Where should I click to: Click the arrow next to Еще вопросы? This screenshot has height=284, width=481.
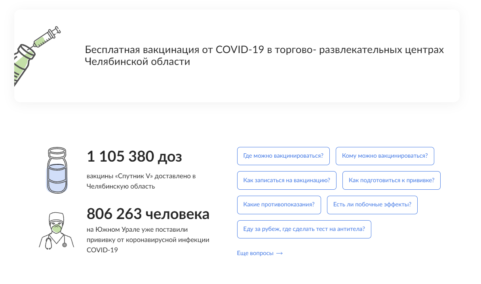(279, 254)
